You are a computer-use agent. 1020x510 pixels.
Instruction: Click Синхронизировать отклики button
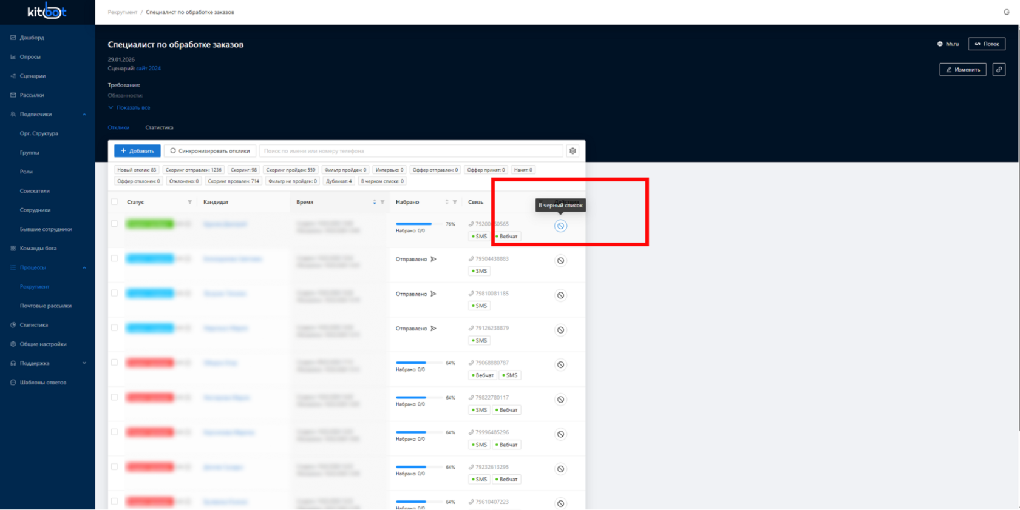(x=210, y=151)
